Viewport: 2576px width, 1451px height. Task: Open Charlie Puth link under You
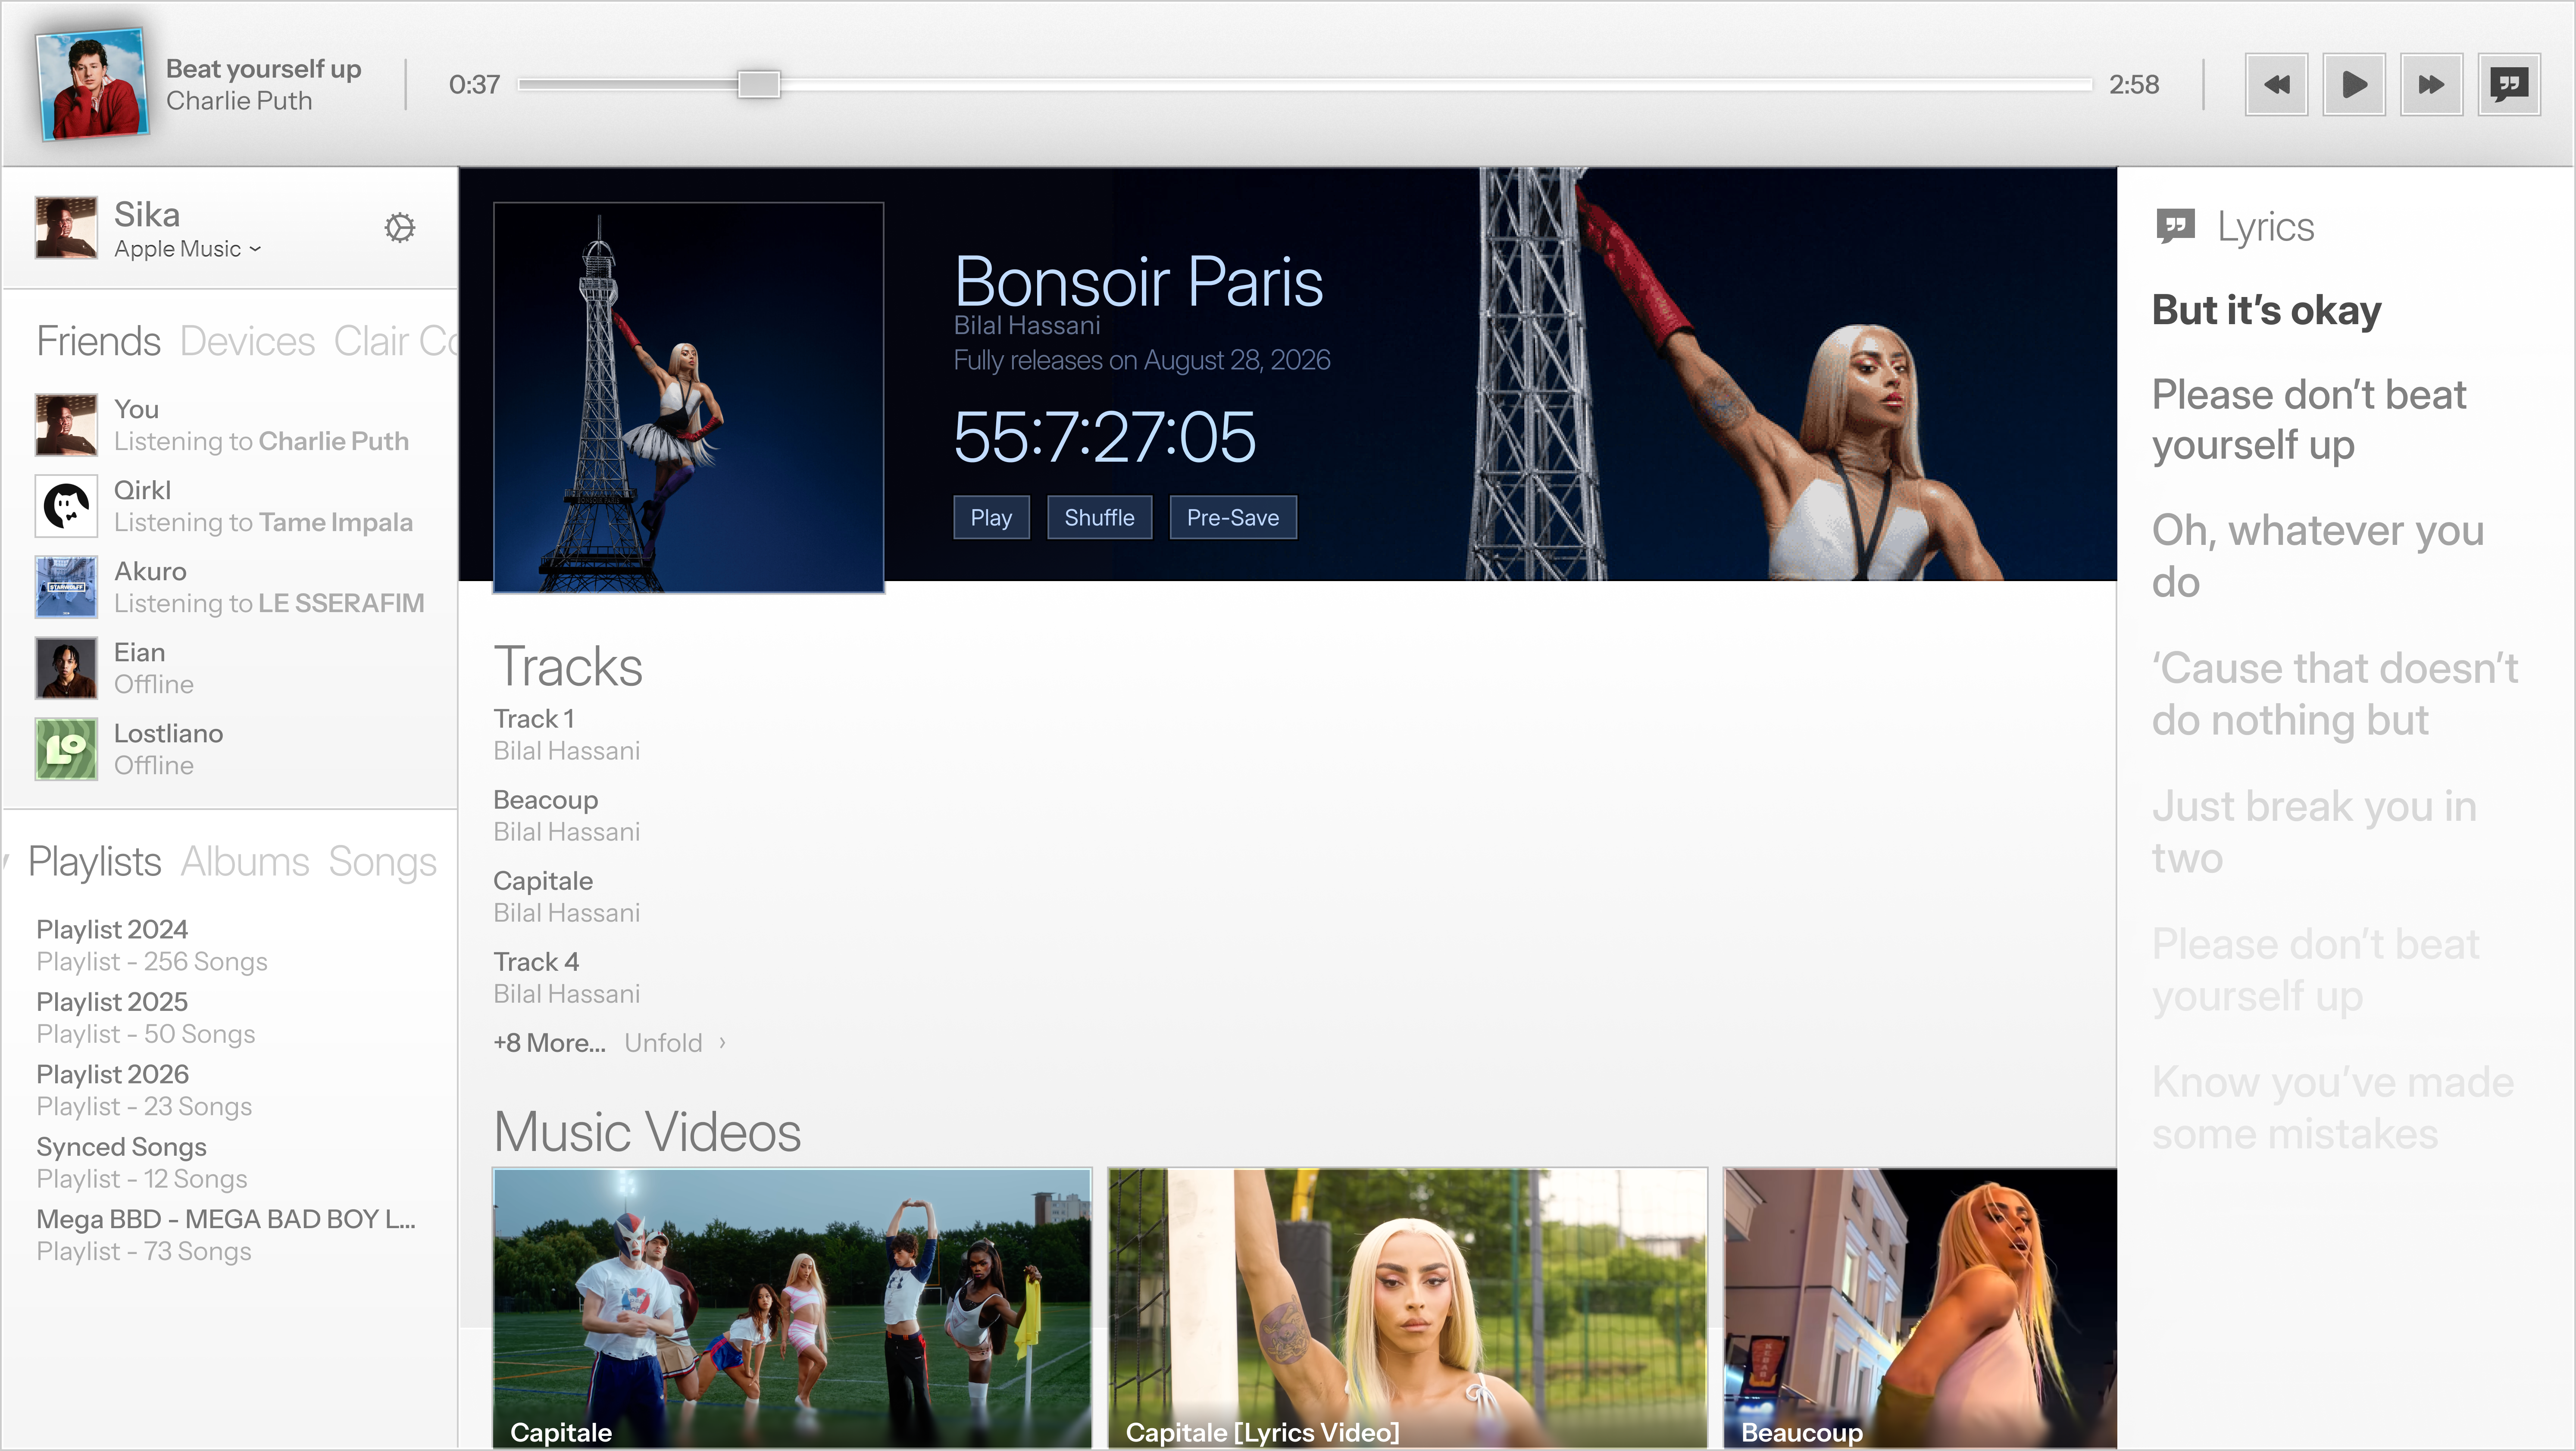pos(333,441)
